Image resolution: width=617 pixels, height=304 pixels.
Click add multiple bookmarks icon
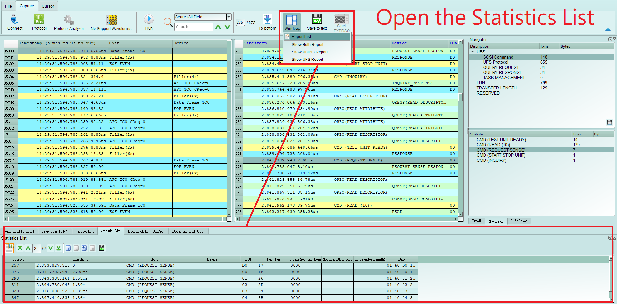84,248
